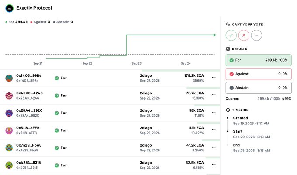Image resolution: width=297 pixels, height=175 pixels.
Task: Click the 58k EXA vote weight
Action: point(197,110)
